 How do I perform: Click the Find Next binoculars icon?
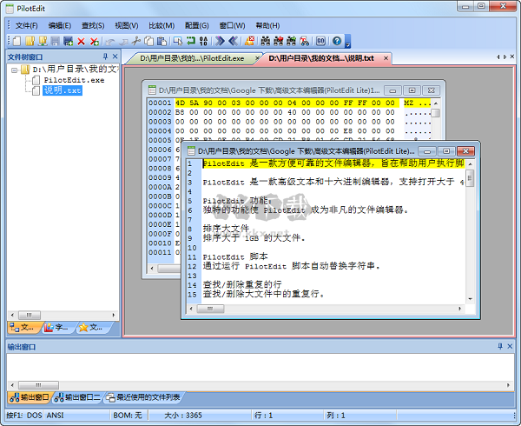pyautogui.click(x=291, y=41)
